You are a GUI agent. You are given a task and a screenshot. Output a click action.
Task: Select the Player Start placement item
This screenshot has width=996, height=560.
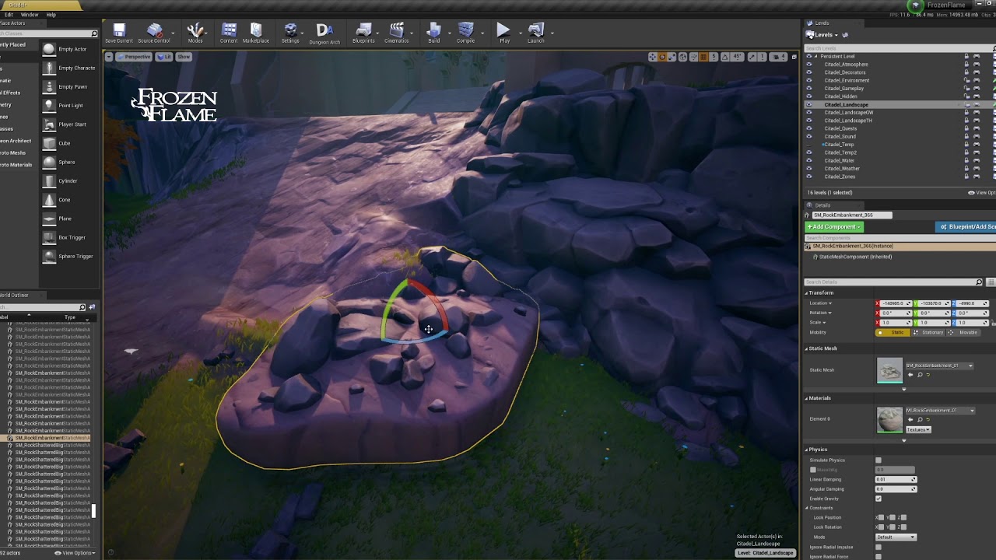tap(69, 124)
